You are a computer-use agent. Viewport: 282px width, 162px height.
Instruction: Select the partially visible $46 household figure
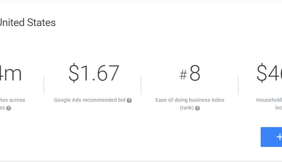[269, 73]
